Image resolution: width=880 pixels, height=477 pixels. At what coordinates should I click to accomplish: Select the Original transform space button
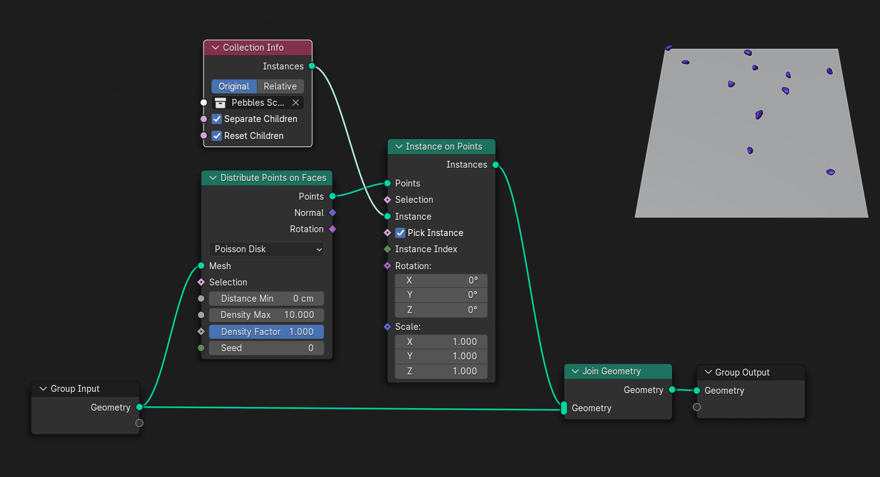click(x=234, y=86)
